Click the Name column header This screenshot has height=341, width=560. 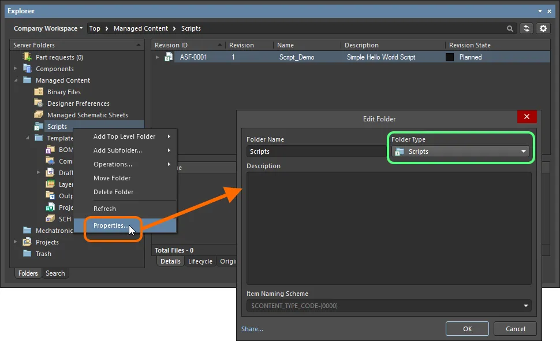pos(307,45)
